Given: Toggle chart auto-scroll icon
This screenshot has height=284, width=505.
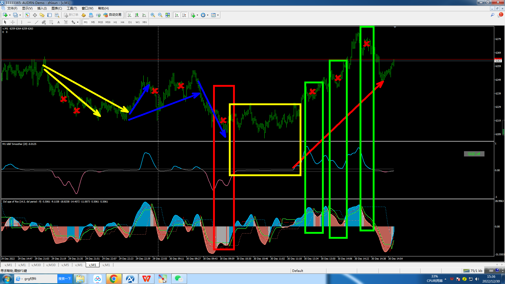Looking at the screenshot, I should (176, 15).
